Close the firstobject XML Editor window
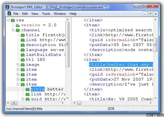 click(153, 6)
